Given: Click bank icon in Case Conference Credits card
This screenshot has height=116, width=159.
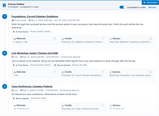Looking at the screenshot, I should 63,106.
